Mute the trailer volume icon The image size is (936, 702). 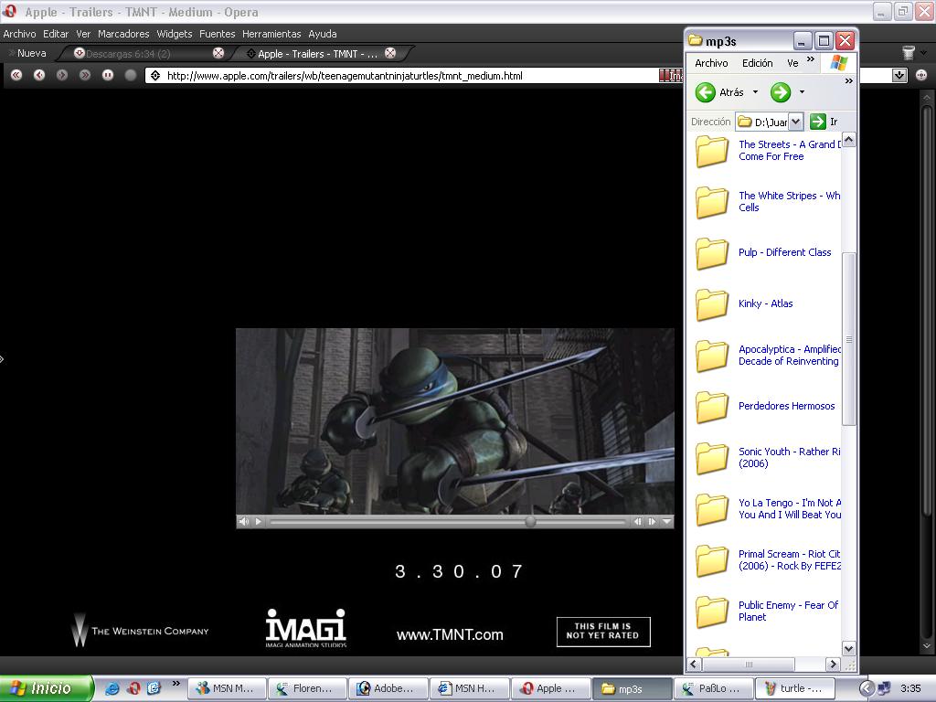coord(243,522)
